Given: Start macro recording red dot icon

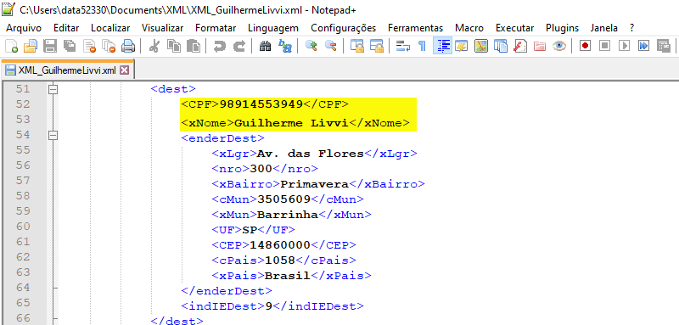Looking at the screenshot, I should 586,46.
